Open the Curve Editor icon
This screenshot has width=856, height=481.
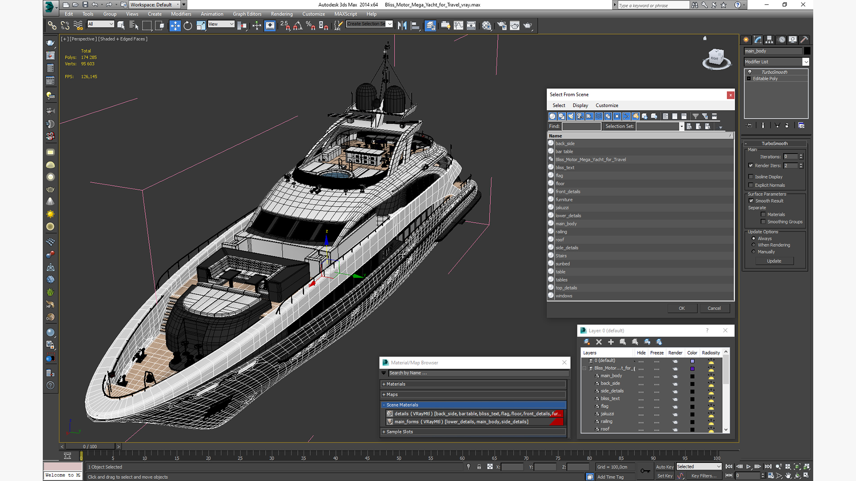(x=458, y=26)
